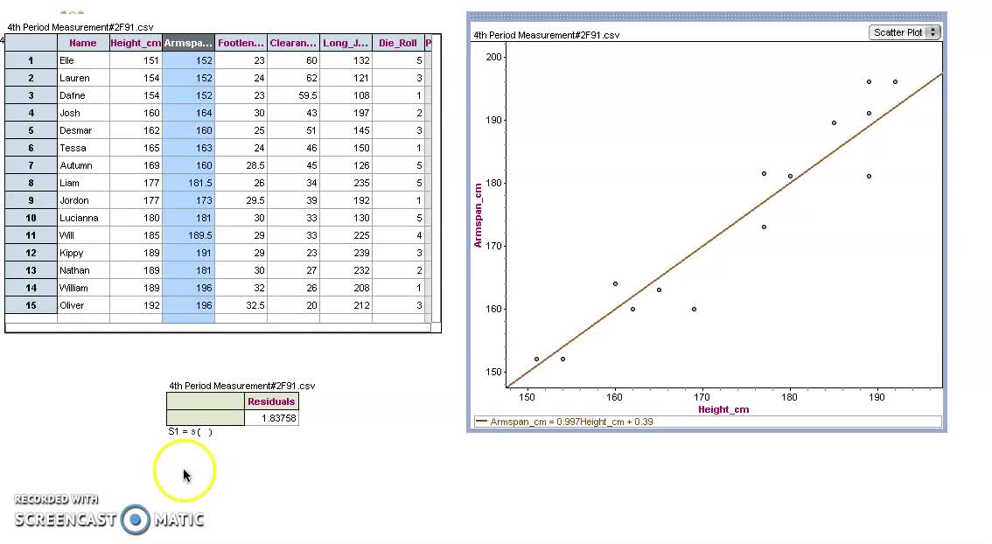Click the Clearan column header
This screenshot has width=992, height=544.
292,42
